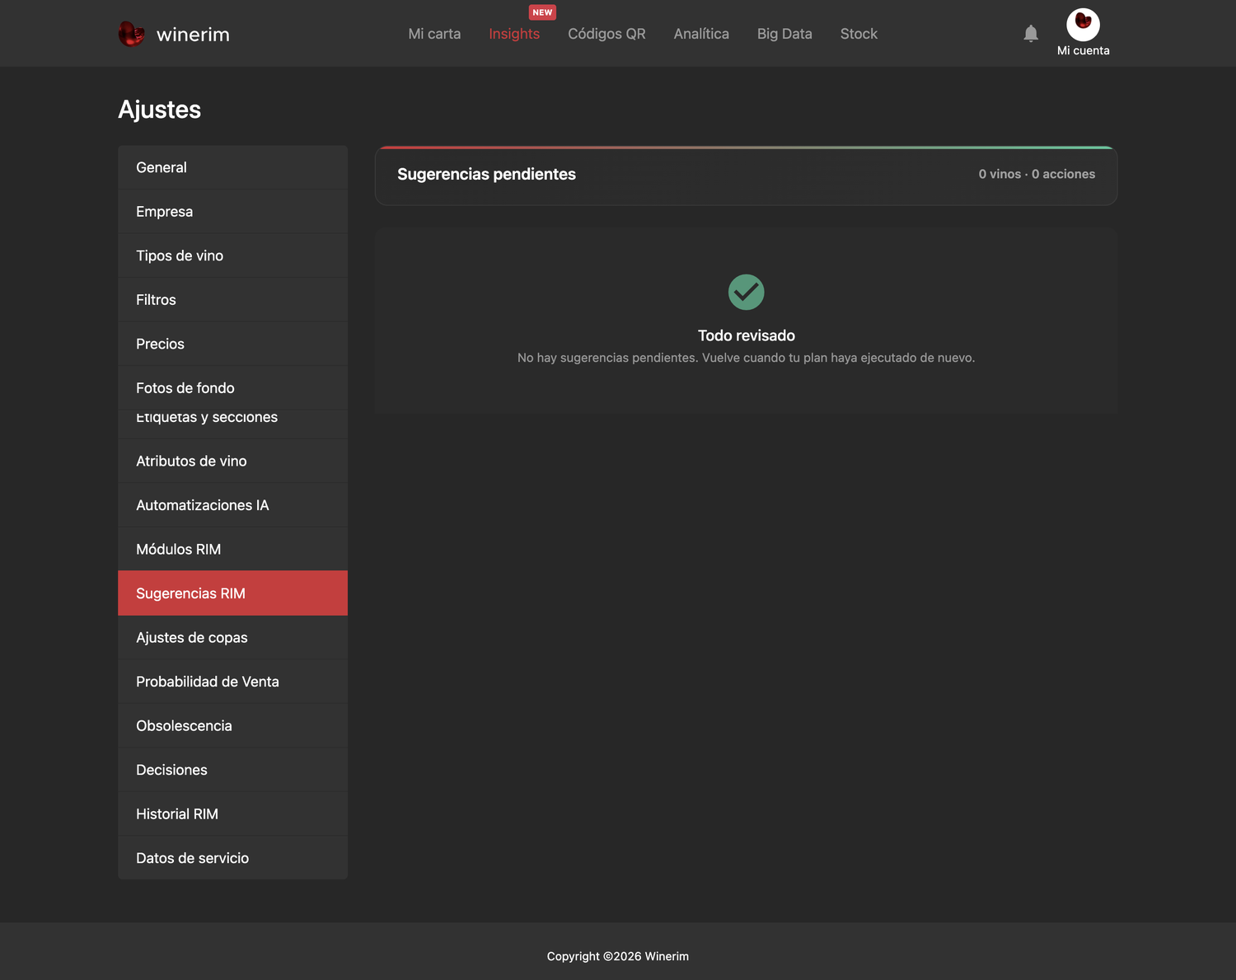Image resolution: width=1236 pixels, height=980 pixels.
Task: Open the Big Data page
Action: [x=784, y=34]
